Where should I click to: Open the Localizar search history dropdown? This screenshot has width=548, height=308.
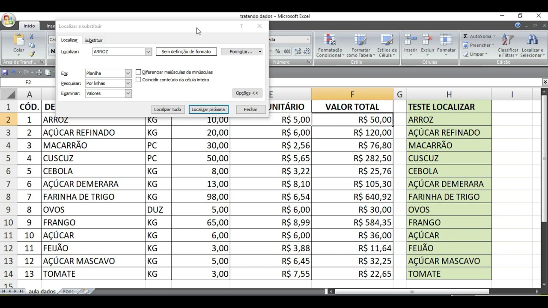(x=148, y=52)
